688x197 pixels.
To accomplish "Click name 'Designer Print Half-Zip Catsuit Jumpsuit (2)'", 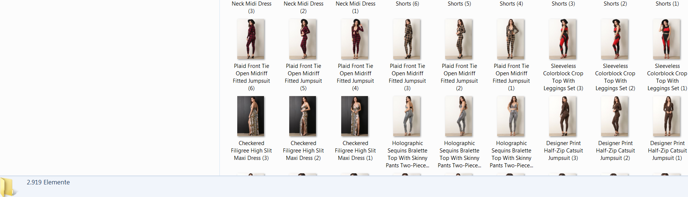I will [615, 151].
